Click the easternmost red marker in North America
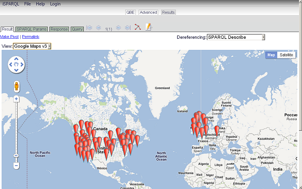 (137, 140)
